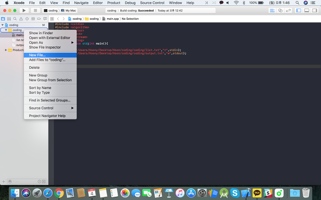Open App Store from the Dock
Viewport: 321px width, 200px height.
click(191, 193)
